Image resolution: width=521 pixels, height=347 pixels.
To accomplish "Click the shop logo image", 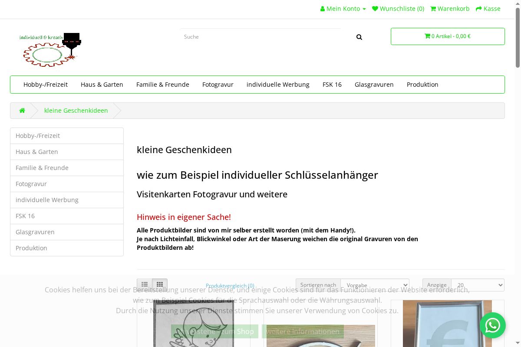I will tap(50, 49).
